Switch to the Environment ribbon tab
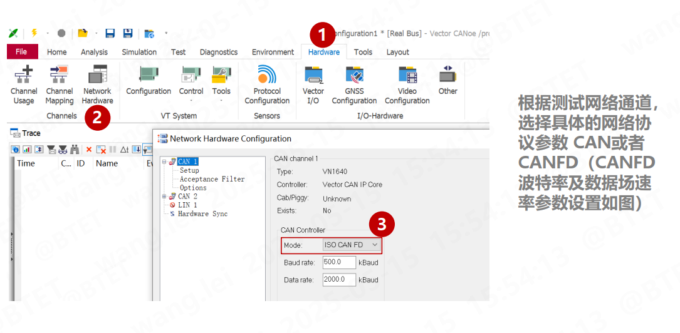Image resolution: width=680 pixels, height=333 pixels. [273, 52]
